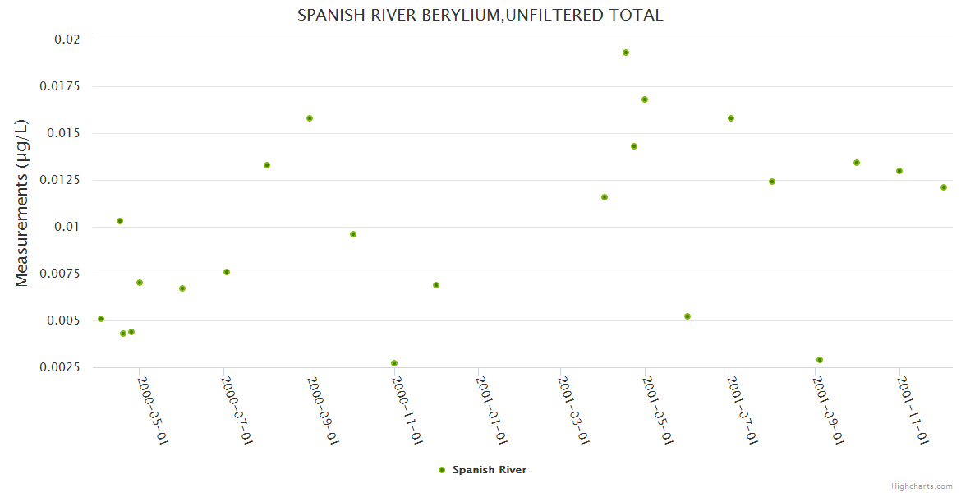Select the data point above 2000-09-01
Viewport: 961px width, 493px height.
pyautogui.click(x=310, y=118)
